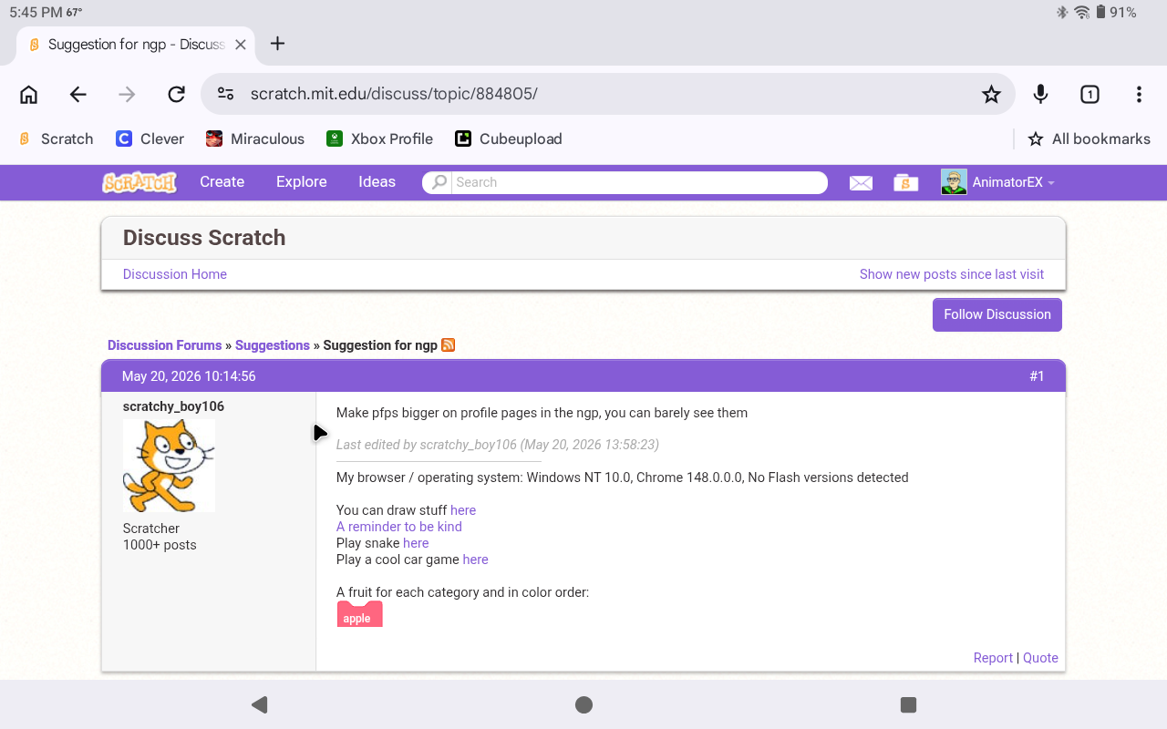Image resolution: width=1167 pixels, height=729 pixels.
Task: Open Chrome's three-dot menu
Action: (1139, 94)
